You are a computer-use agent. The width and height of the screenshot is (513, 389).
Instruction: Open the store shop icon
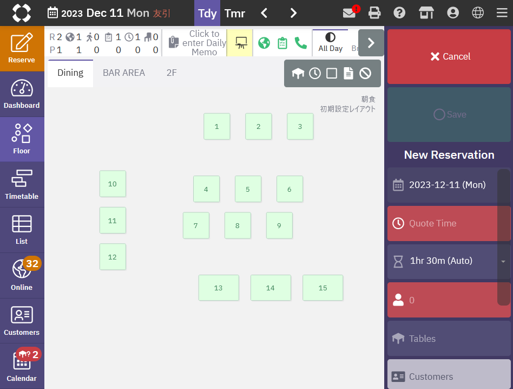click(x=426, y=13)
